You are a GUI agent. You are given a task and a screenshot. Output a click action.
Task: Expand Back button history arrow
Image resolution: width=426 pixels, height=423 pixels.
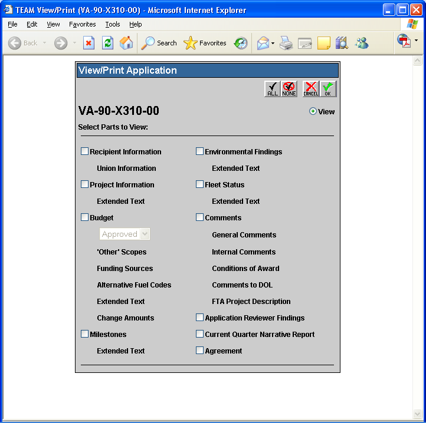(45, 43)
